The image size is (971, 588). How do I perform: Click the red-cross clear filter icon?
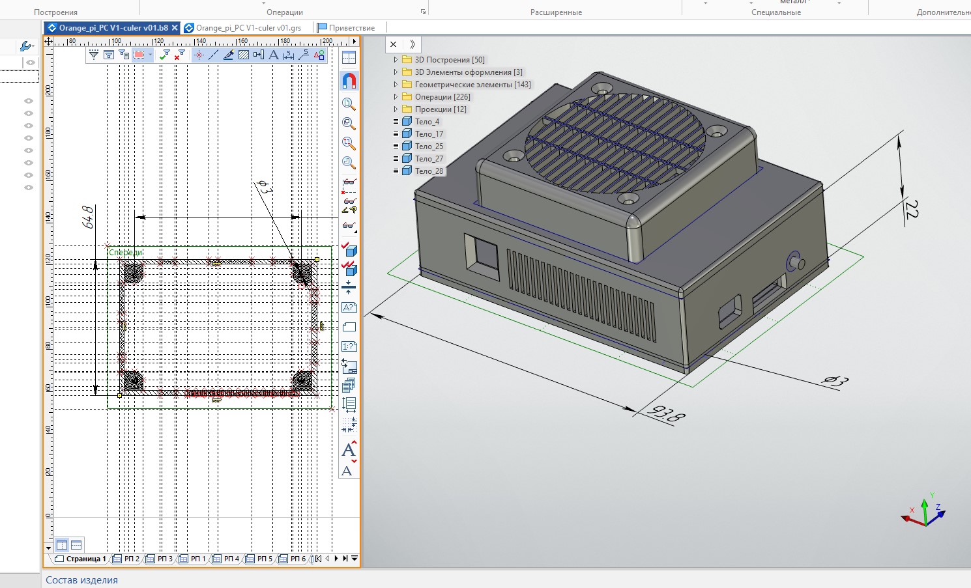coord(179,55)
